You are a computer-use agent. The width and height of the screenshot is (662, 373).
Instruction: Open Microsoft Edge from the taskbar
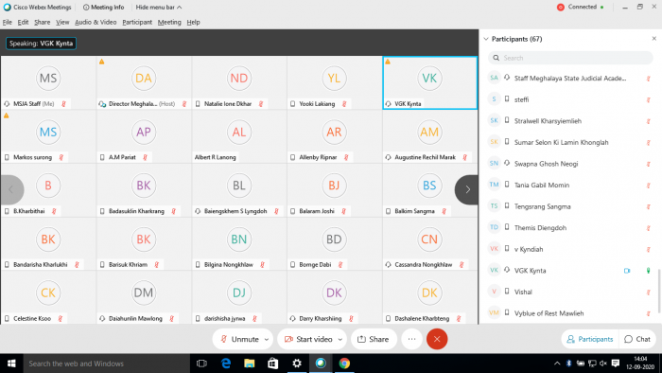click(226, 364)
